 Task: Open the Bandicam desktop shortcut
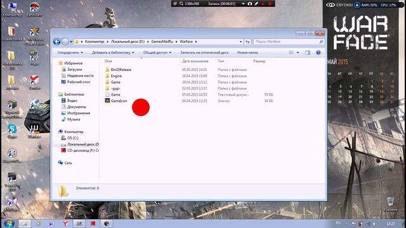[x=34, y=9]
